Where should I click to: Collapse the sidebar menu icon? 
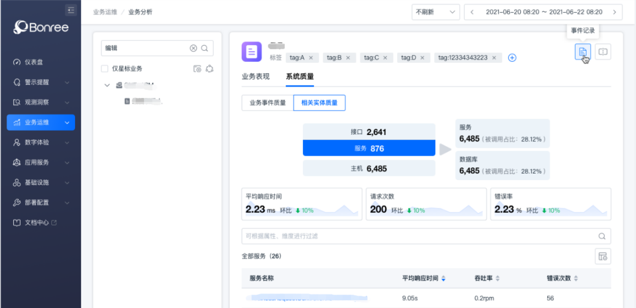[71, 10]
